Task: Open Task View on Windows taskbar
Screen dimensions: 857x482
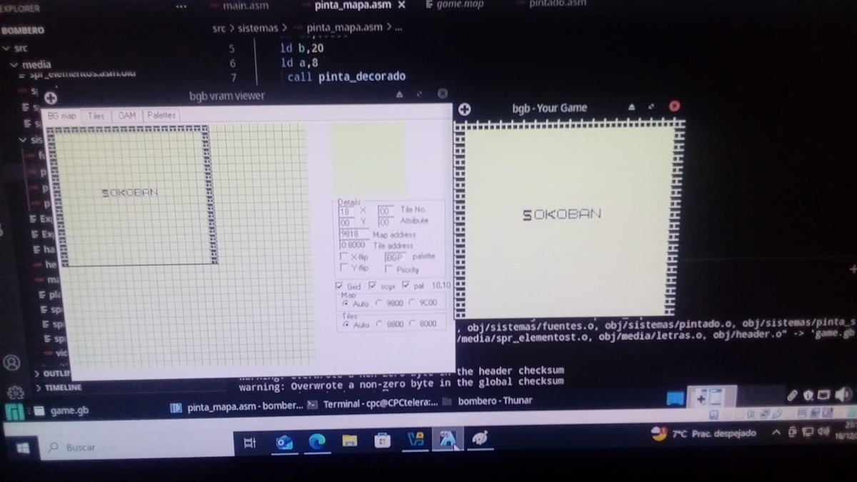Action: (x=250, y=443)
